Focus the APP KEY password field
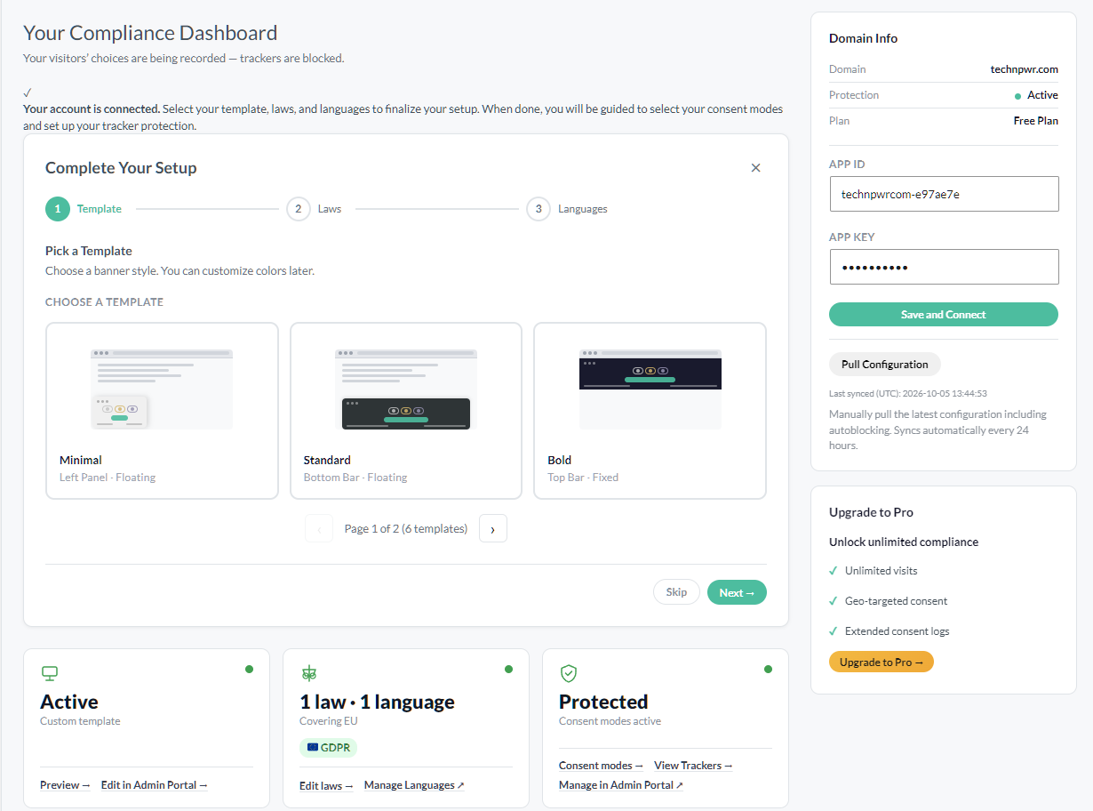 tap(944, 267)
